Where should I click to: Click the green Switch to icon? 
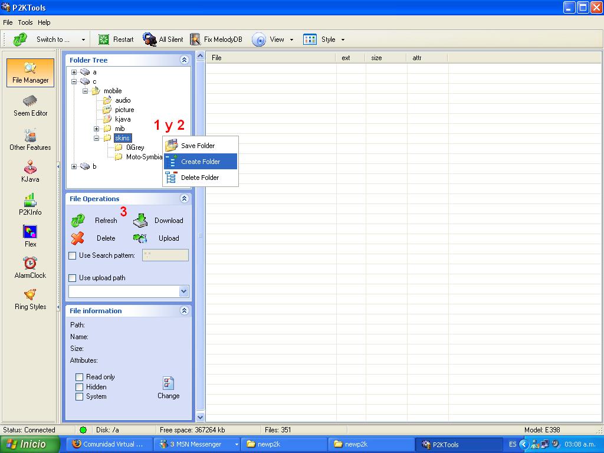20,40
